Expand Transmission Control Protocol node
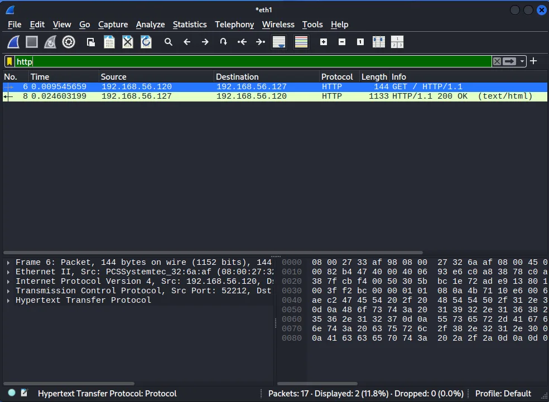Viewport: 549px width, 402px height. pos(8,290)
